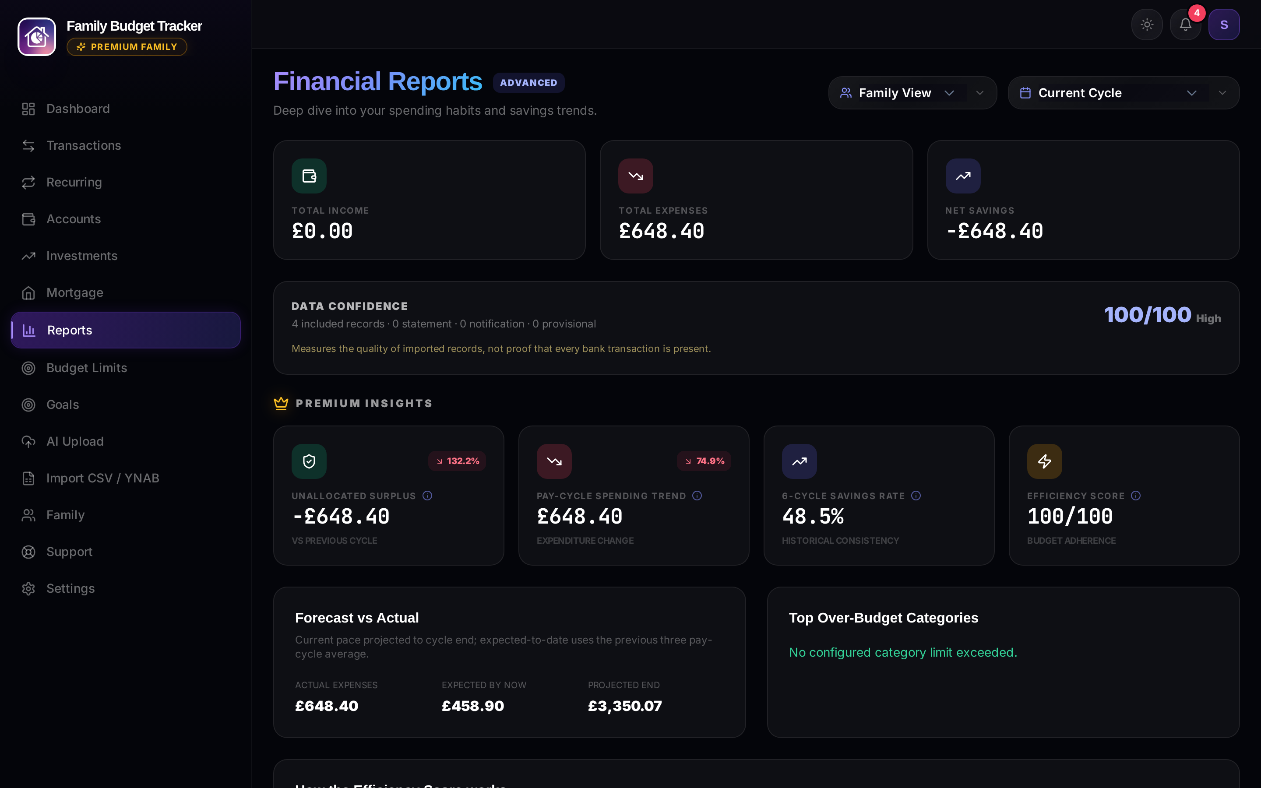
Task: Click the Pay-Cycle Spending Trend icon
Action: click(x=554, y=461)
